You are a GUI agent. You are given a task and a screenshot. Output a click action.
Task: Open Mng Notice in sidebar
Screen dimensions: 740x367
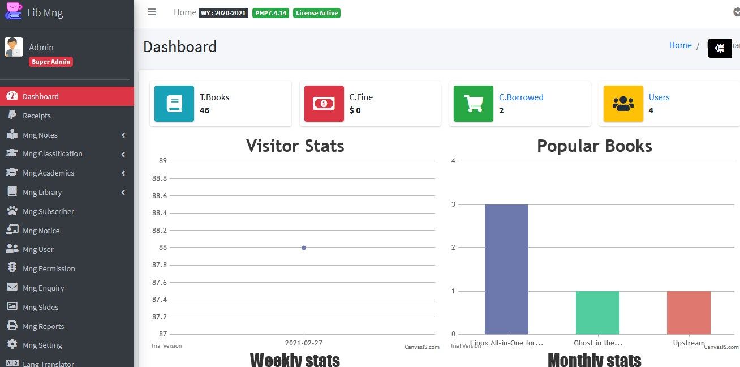coord(67,231)
